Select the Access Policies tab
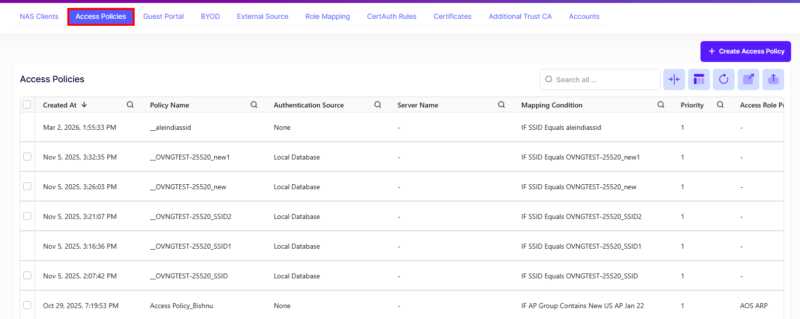Viewport: 800px width, 319px height. [x=101, y=16]
